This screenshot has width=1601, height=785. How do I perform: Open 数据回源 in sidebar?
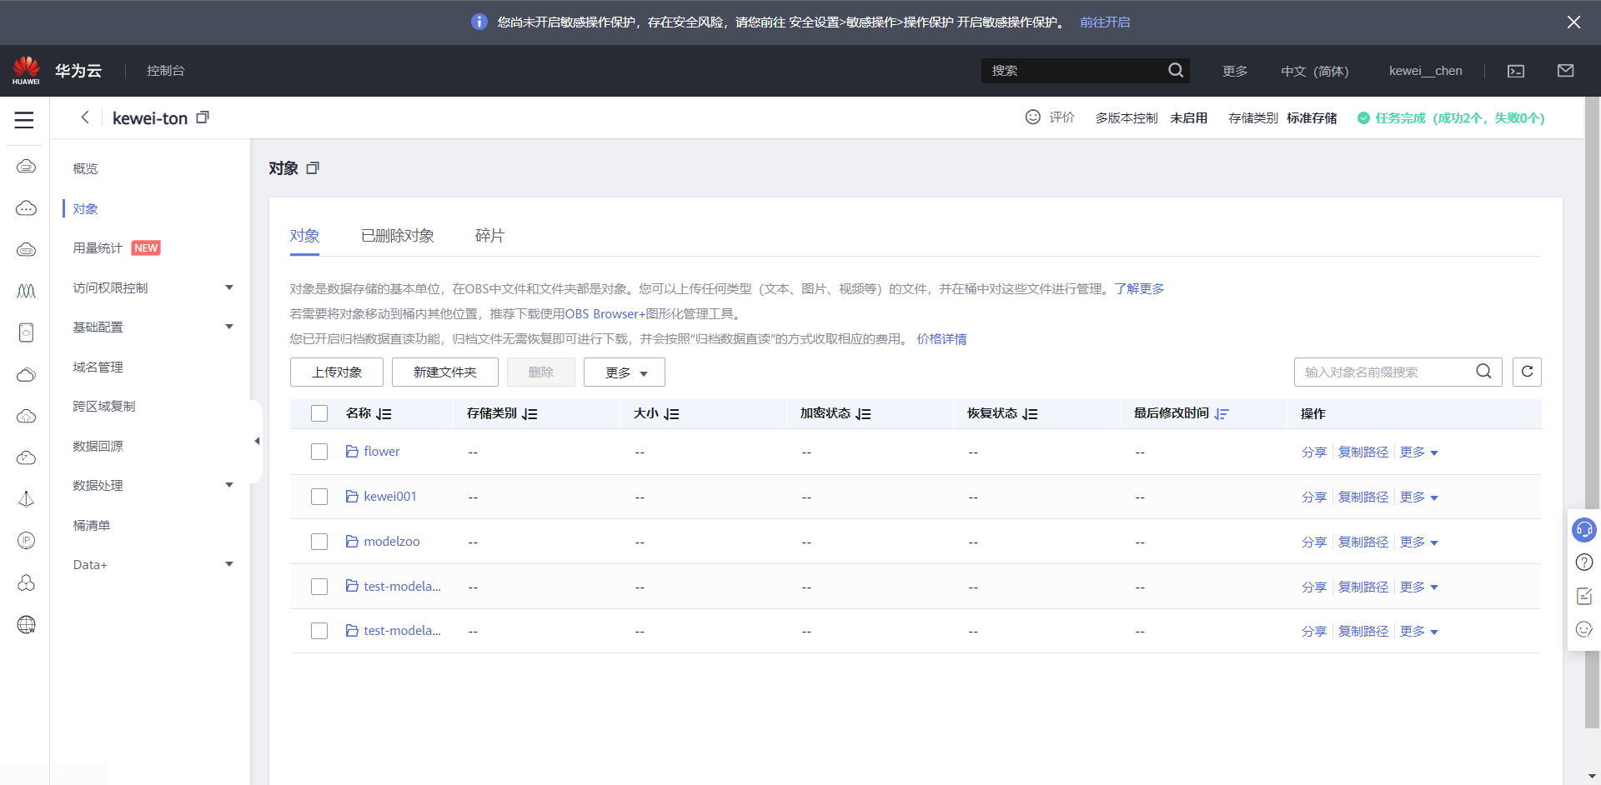(x=98, y=446)
